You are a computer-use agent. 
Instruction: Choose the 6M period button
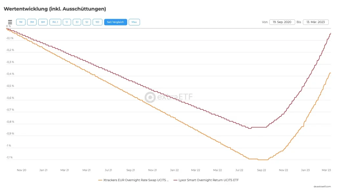tap(43, 22)
